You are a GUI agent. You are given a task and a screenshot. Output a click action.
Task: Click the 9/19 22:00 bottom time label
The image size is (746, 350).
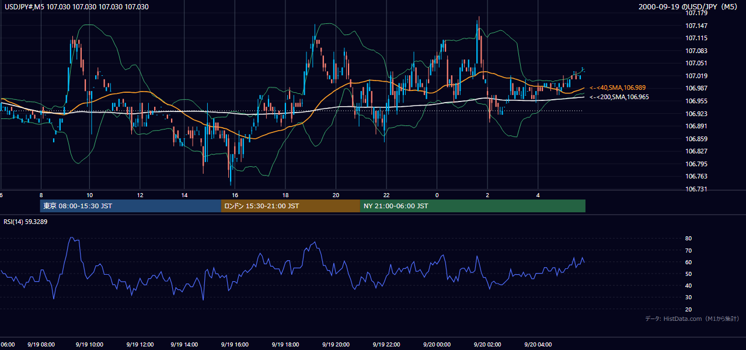click(x=386, y=345)
